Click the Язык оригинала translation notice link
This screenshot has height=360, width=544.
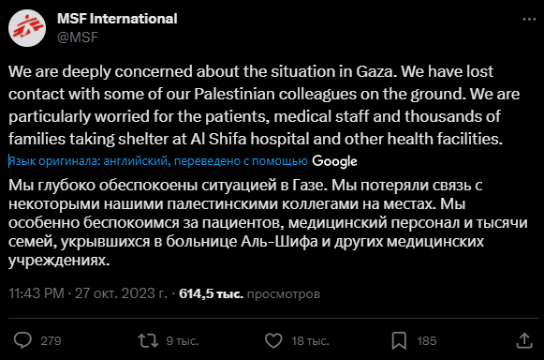[158, 161]
